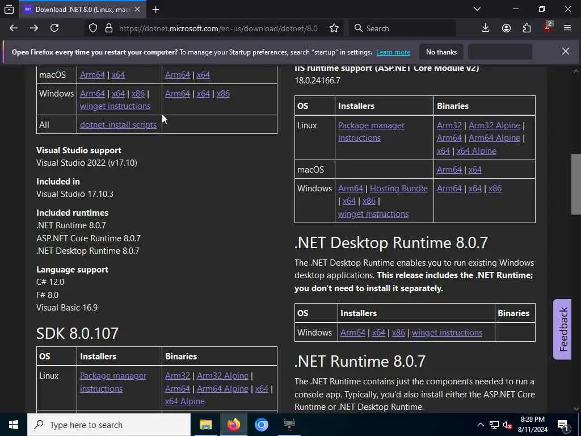This screenshot has width=581, height=436.
Task: Click the "C# 12.0" language text
Action: (x=50, y=282)
